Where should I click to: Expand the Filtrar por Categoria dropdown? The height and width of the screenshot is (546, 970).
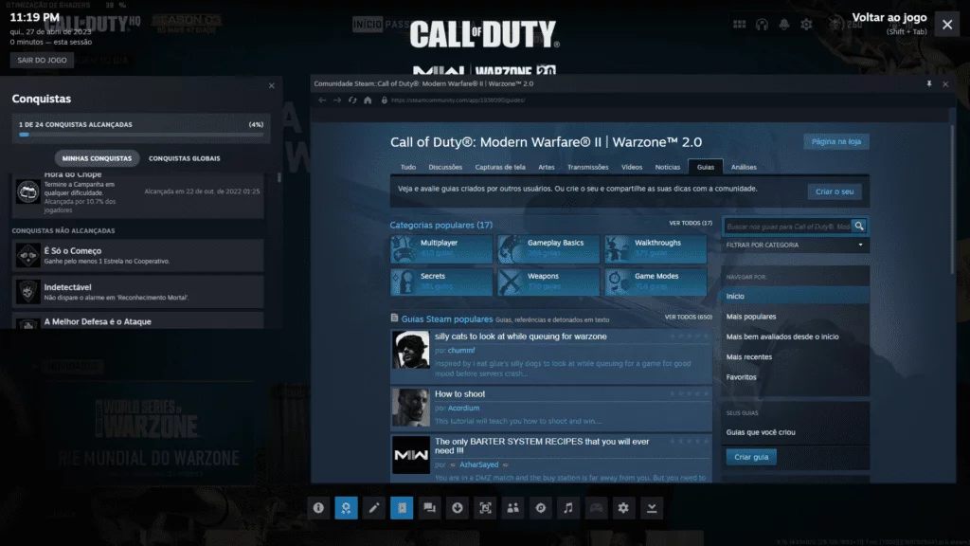click(796, 246)
